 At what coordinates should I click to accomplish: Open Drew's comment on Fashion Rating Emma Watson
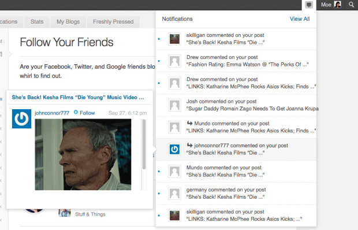coord(236,61)
